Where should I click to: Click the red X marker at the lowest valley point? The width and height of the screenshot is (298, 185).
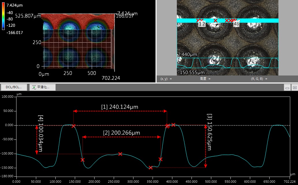[151, 167]
